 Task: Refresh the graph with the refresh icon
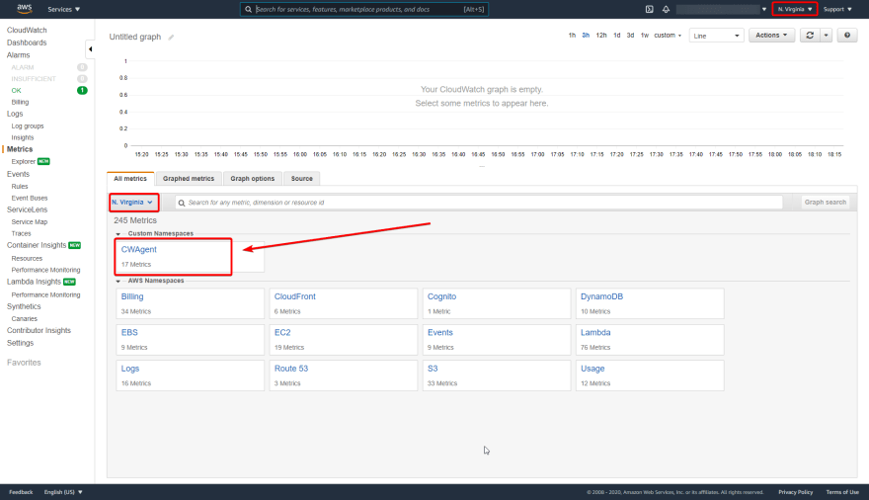pos(810,36)
